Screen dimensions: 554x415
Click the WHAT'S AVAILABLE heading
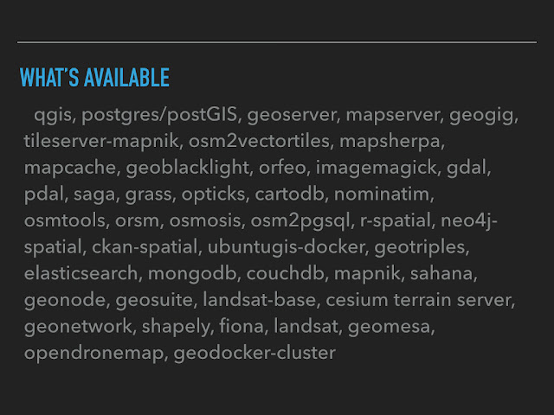[x=94, y=78]
